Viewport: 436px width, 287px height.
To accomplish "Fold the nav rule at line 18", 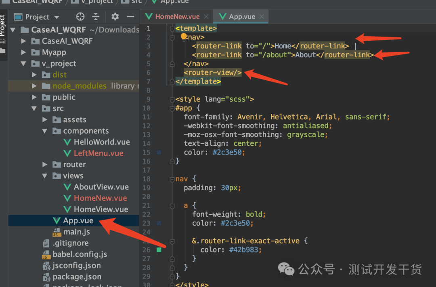I will coord(172,179).
